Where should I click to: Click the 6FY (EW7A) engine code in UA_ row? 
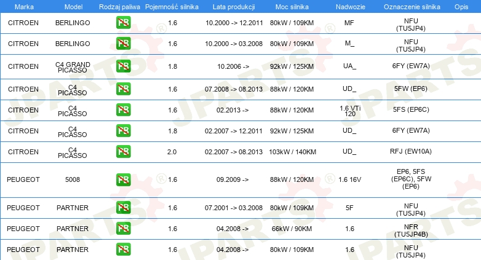(411, 66)
